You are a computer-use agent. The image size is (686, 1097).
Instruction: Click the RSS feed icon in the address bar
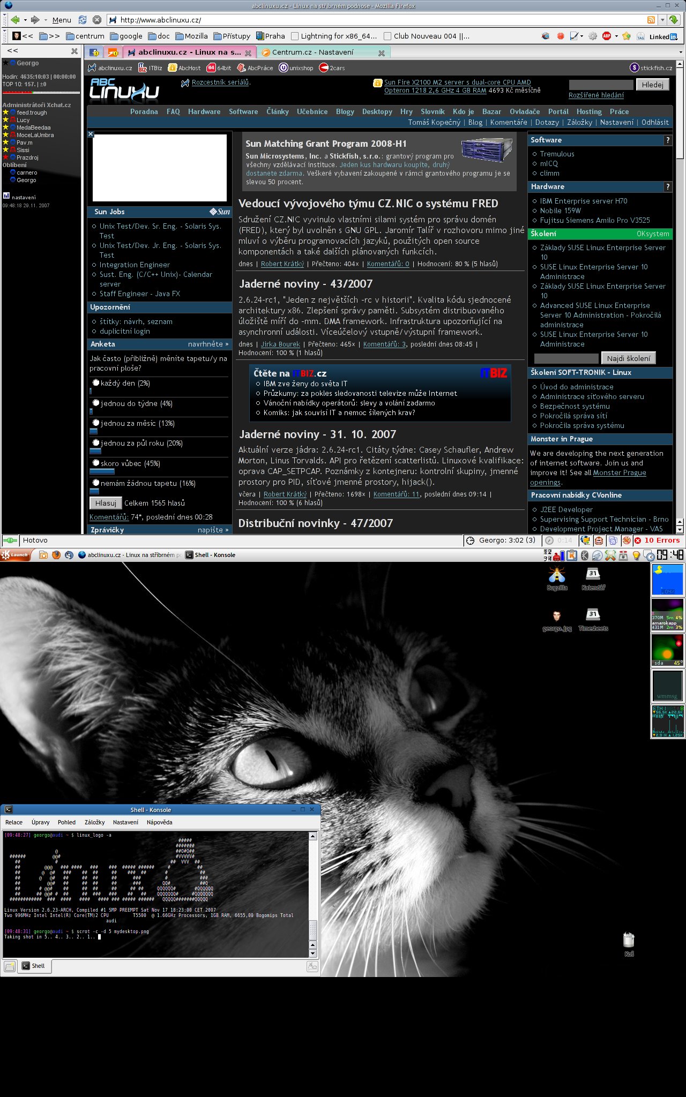pyautogui.click(x=651, y=20)
